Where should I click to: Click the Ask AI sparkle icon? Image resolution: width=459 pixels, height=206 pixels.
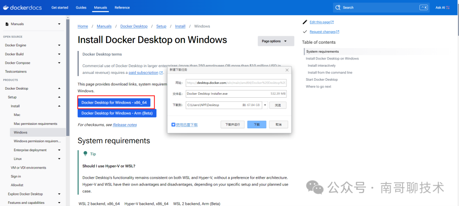[x=448, y=8]
